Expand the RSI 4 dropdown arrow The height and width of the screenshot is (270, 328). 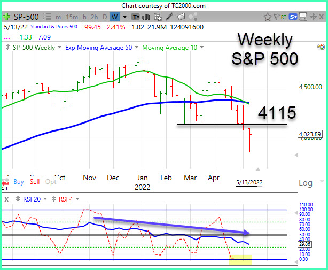pos(77,199)
